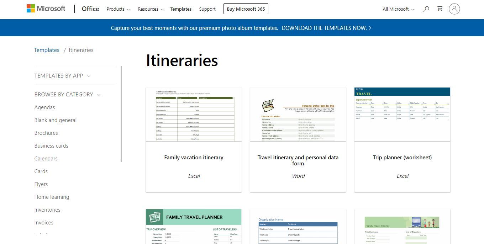The image size is (484, 244).
Task: Open the Templates navigation item
Action: pyautogui.click(x=181, y=9)
